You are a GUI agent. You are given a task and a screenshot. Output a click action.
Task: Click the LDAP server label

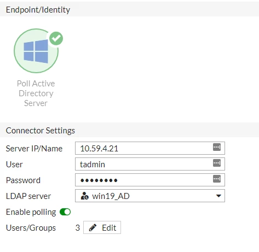pyautogui.click(x=28, y=196)
